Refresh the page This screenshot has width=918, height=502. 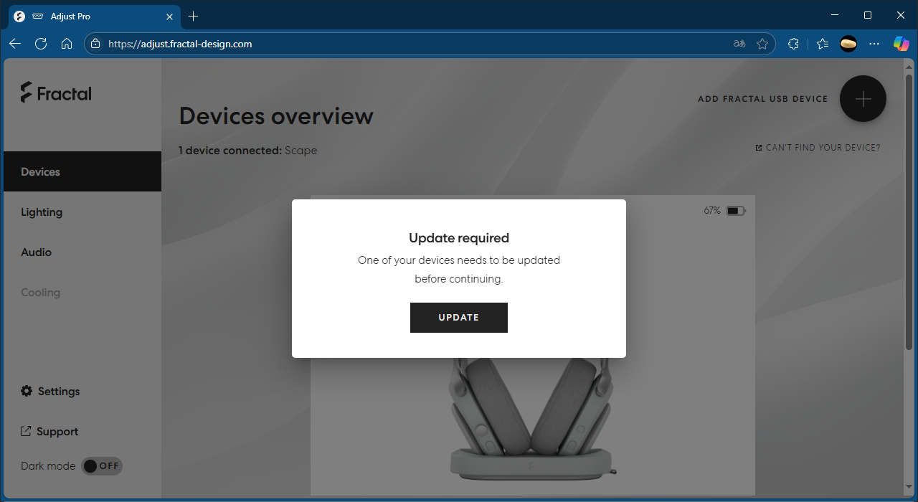click(x=41, y=44)
